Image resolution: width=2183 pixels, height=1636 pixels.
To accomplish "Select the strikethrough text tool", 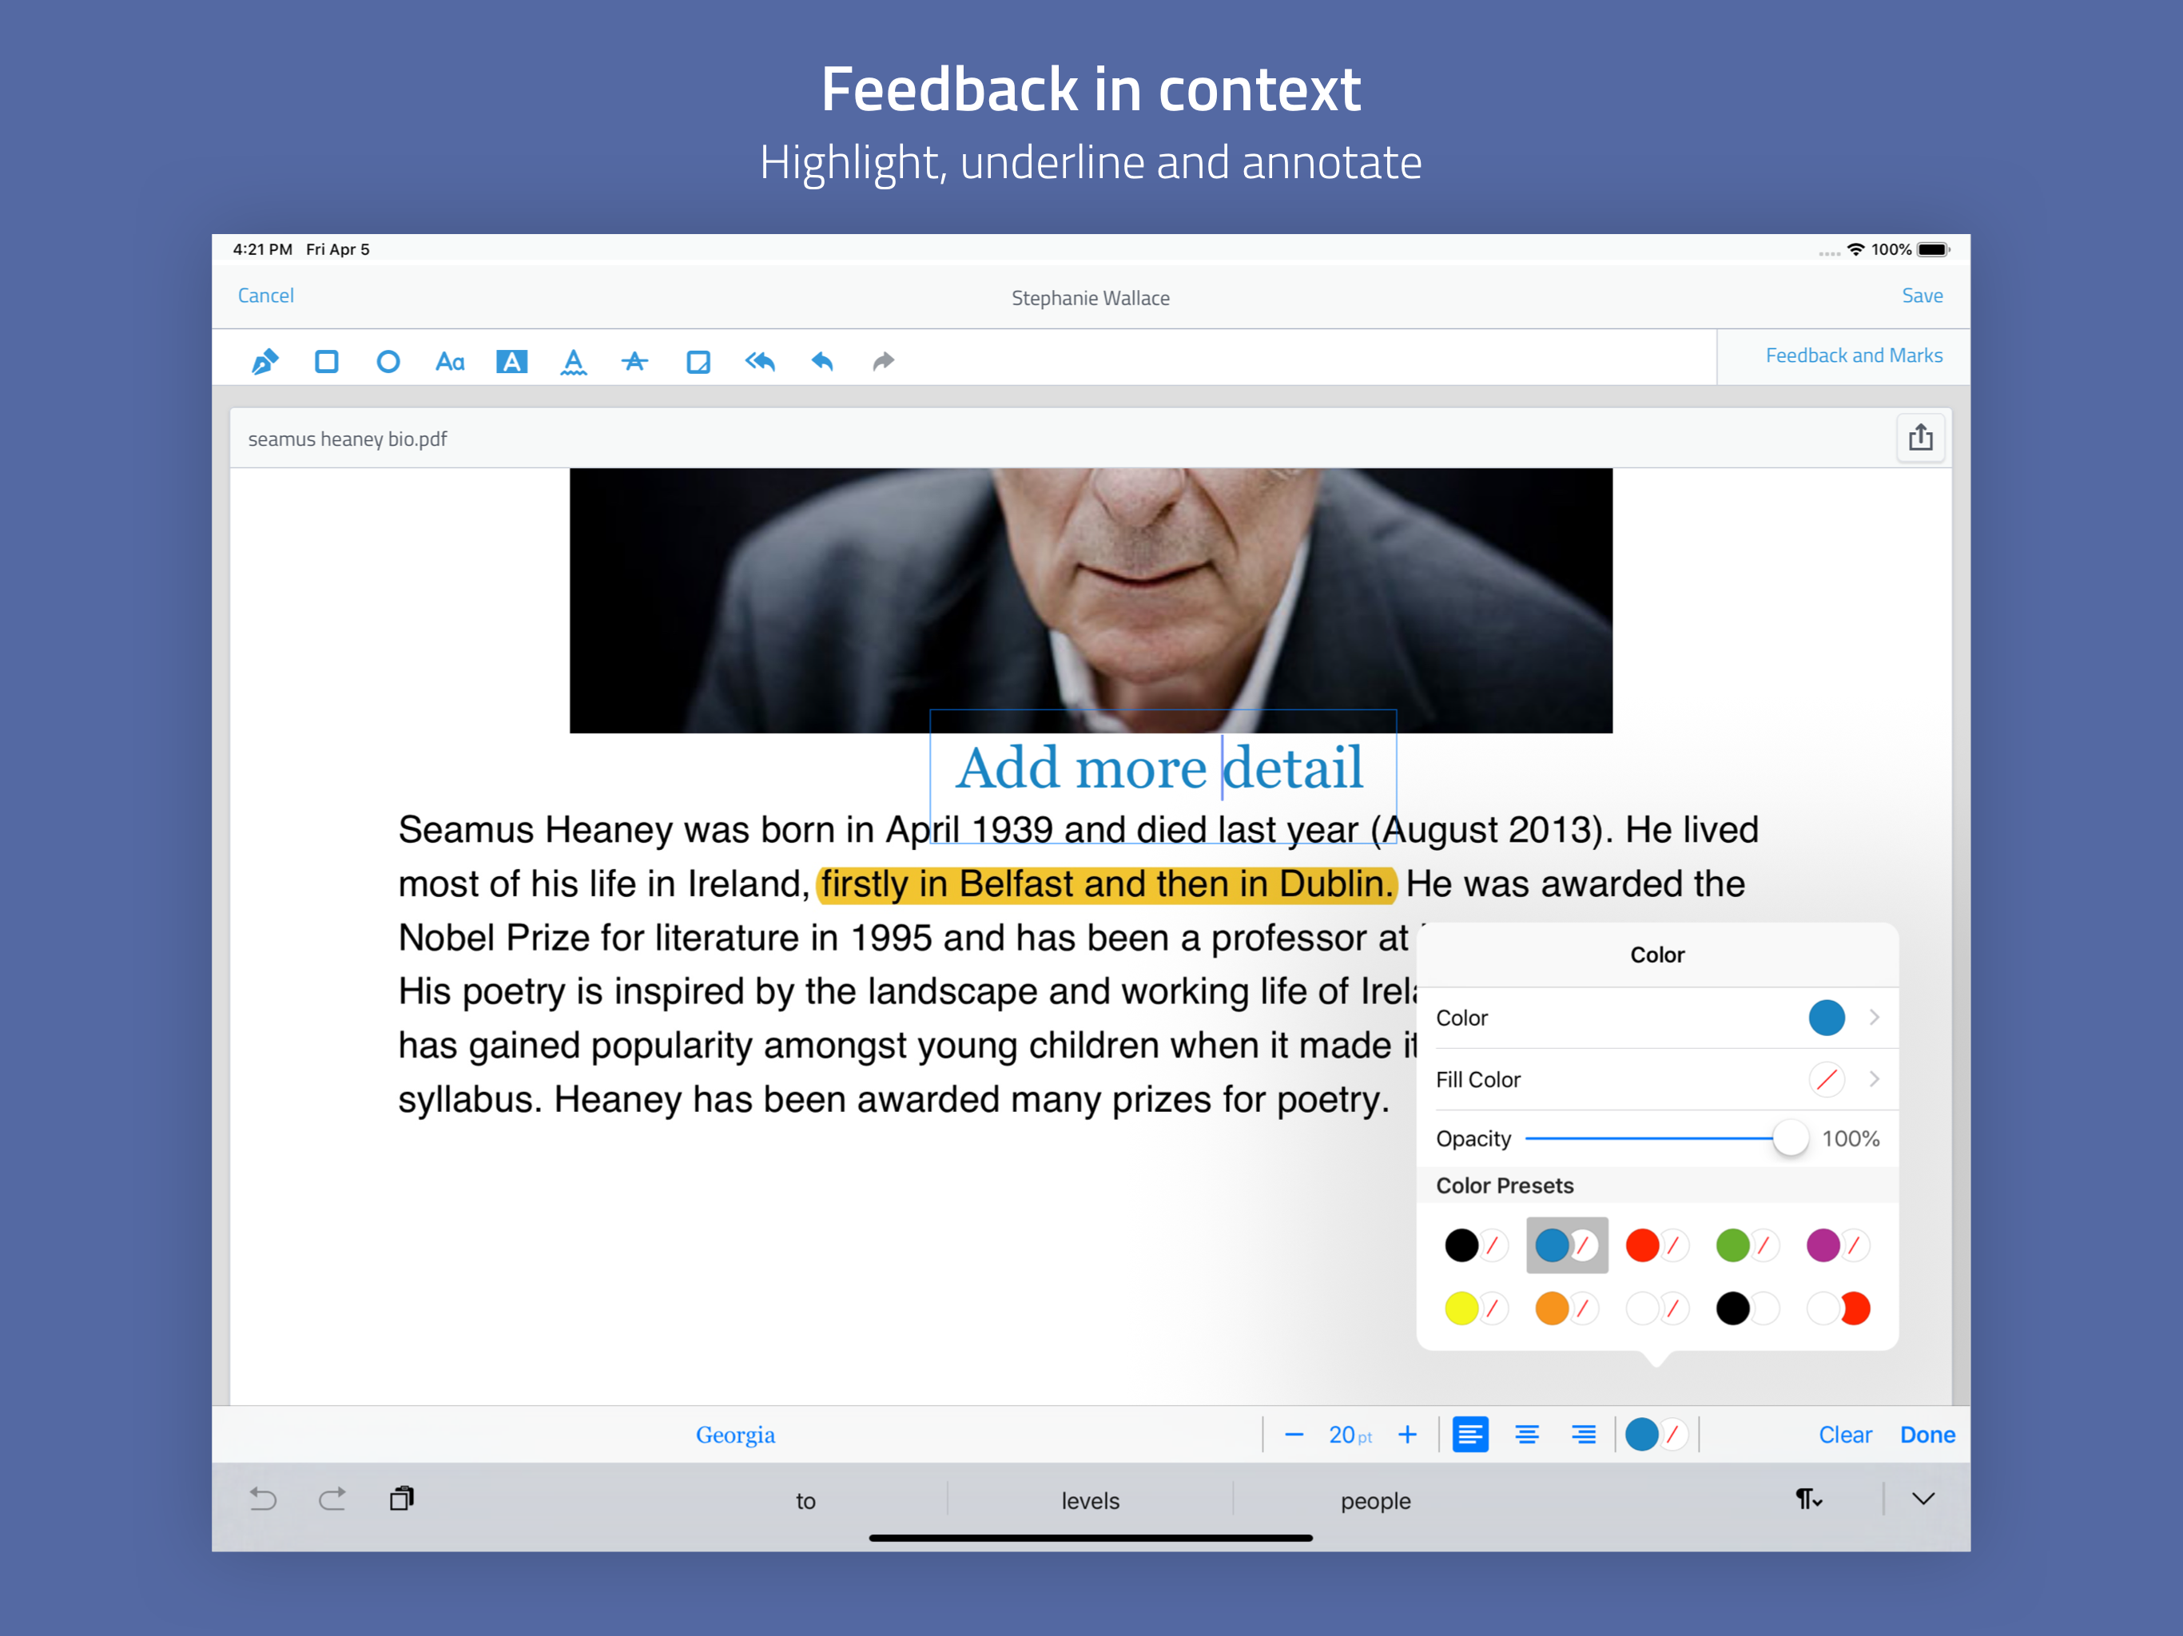I will pos(634,361).
